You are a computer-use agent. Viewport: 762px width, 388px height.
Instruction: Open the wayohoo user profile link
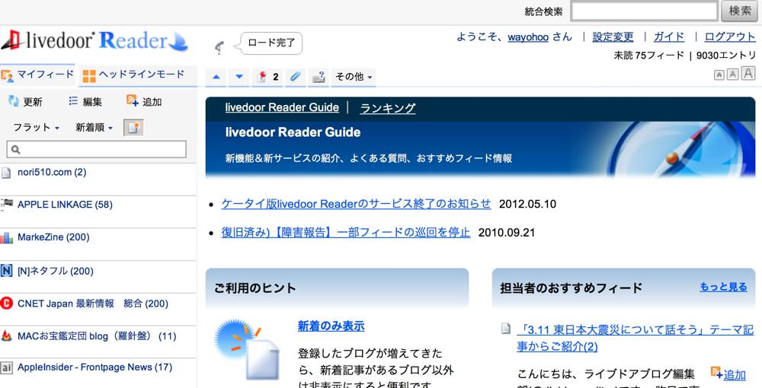tap(528, 37)
